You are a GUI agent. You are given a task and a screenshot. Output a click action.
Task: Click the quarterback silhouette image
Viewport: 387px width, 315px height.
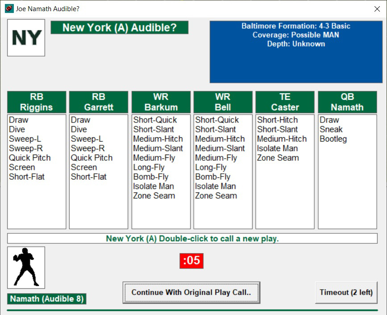pos(26,267)
